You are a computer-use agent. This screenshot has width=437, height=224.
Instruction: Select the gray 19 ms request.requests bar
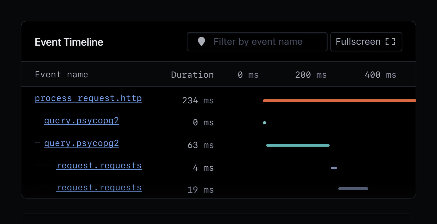click(353, 189)
